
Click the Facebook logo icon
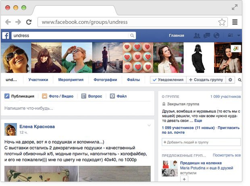point(6,36)
